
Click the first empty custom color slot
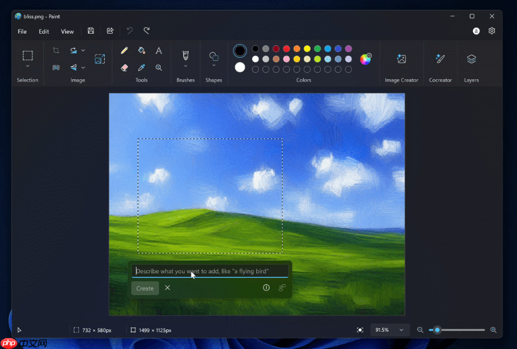(256, 69)
